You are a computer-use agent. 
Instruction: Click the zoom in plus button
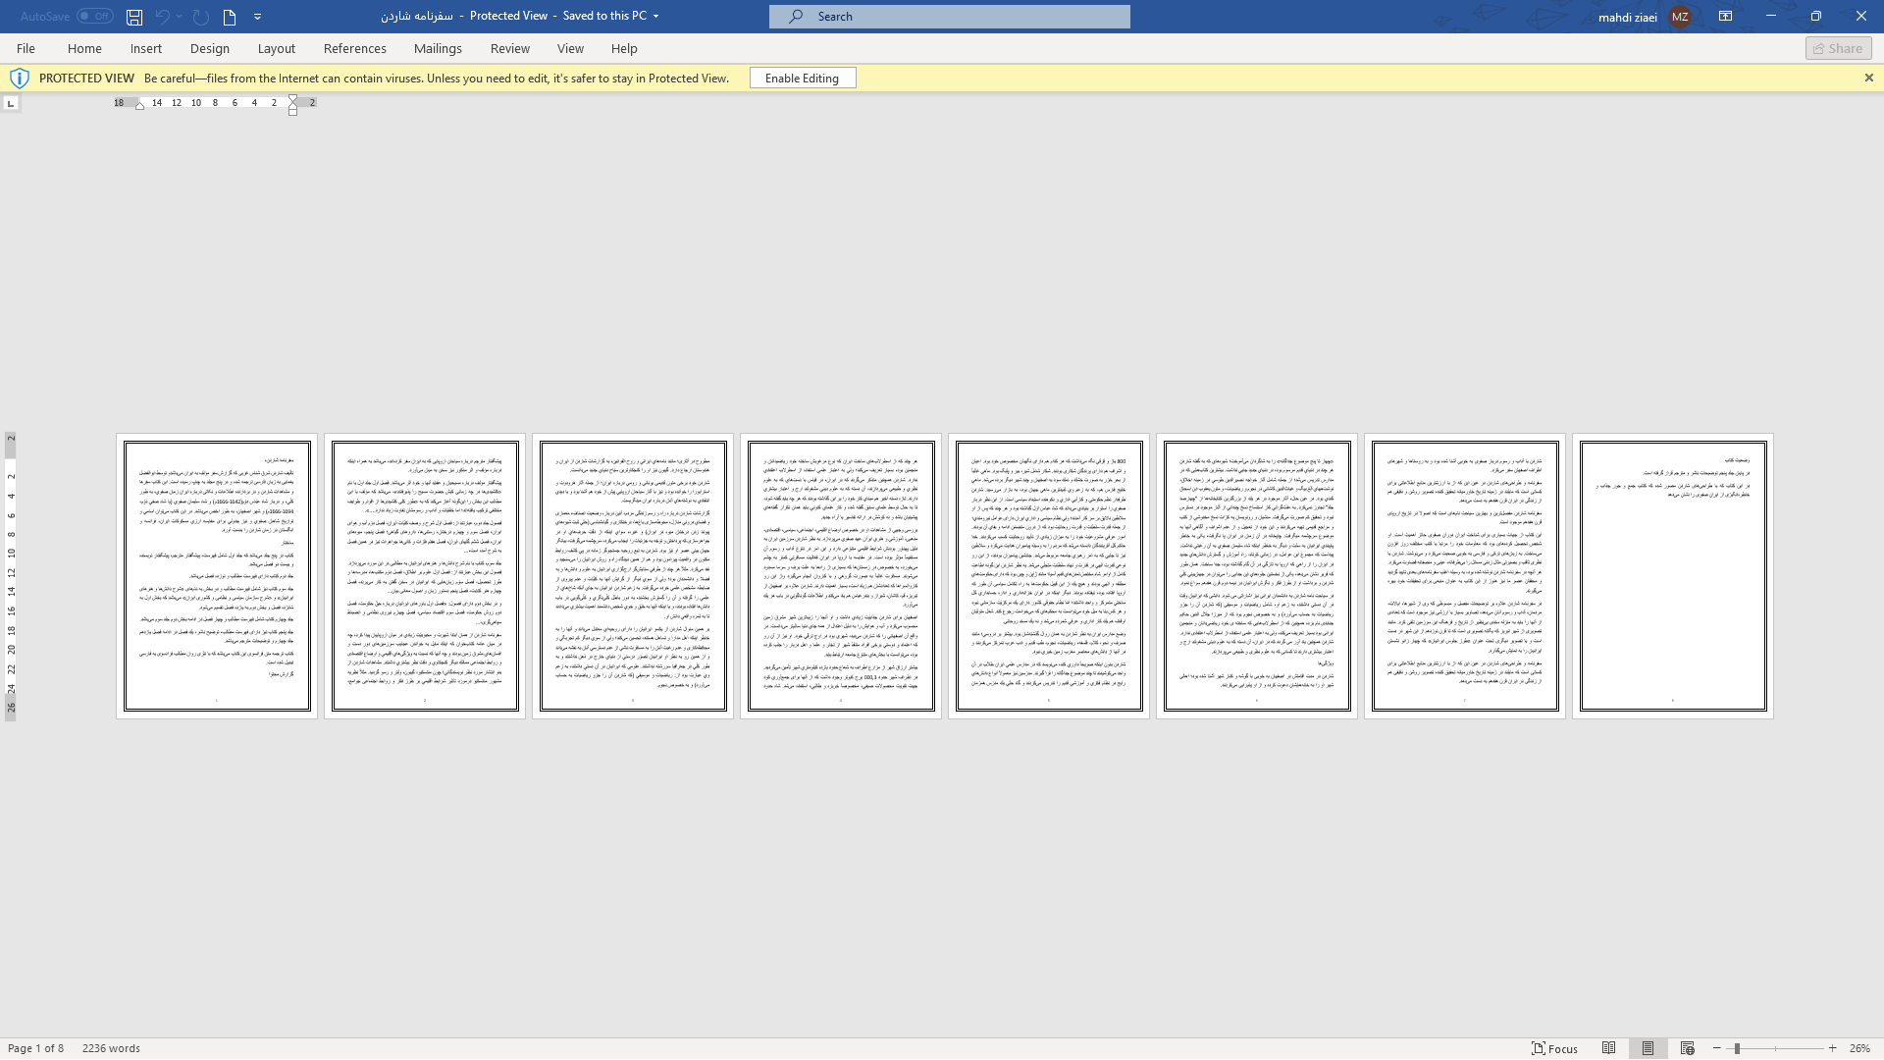click(x=1832, y=1048)
